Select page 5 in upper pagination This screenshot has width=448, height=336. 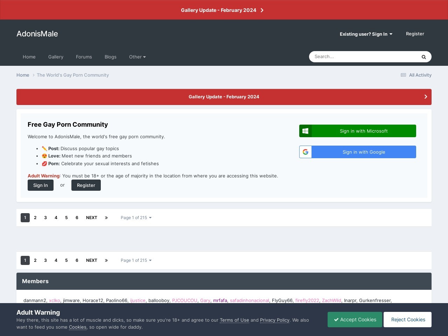click(66, 218)
